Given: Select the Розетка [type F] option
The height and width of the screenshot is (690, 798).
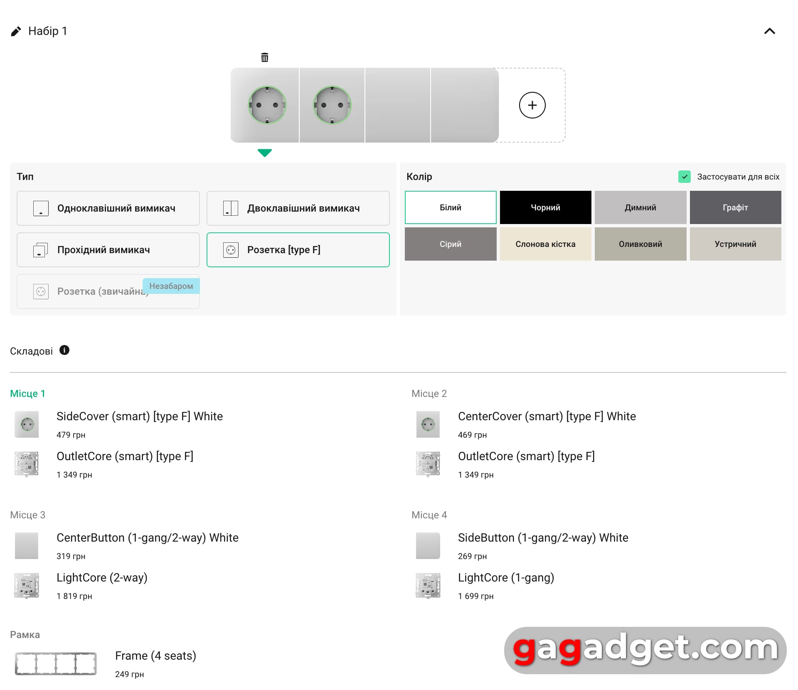Looking at the screenshot, I should 298,250.
